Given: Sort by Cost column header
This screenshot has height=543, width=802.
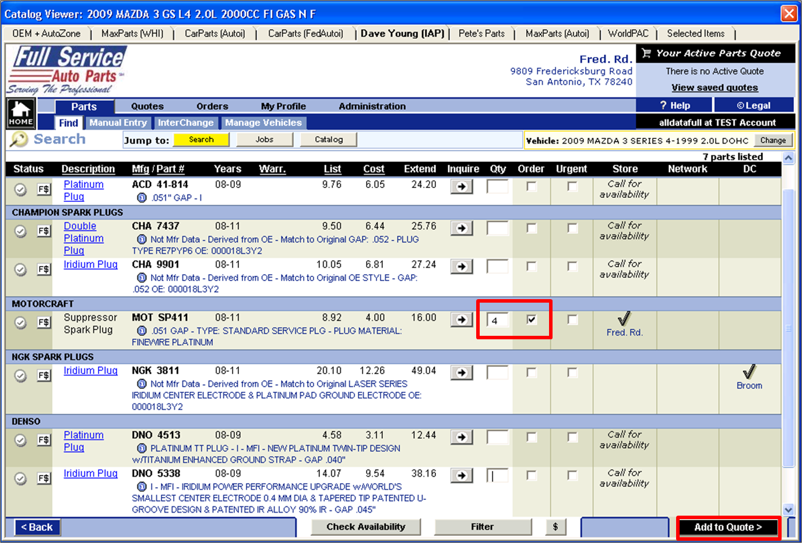Looking at the screenshot, I should 374,169.
